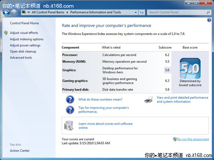214x160 pixels.
Task: Click the Primary hard disk row label
Action: (75, 90)
